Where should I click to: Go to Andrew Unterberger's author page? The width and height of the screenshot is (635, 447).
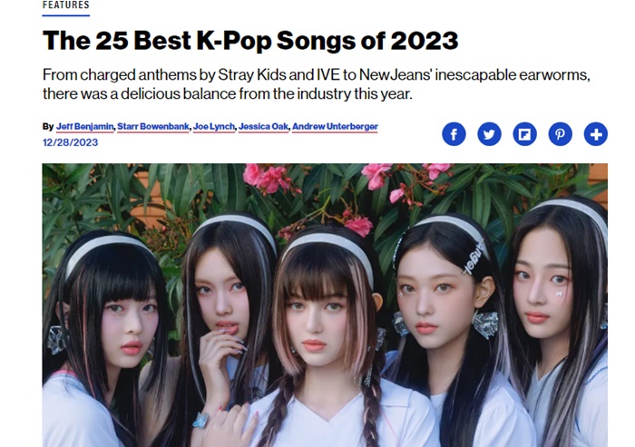[335, 126]
